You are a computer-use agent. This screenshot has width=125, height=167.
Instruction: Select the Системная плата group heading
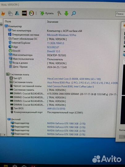(x=18, y=75)
